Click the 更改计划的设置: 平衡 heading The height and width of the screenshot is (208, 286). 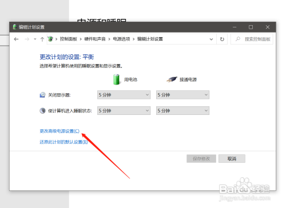tap(67, 57)
